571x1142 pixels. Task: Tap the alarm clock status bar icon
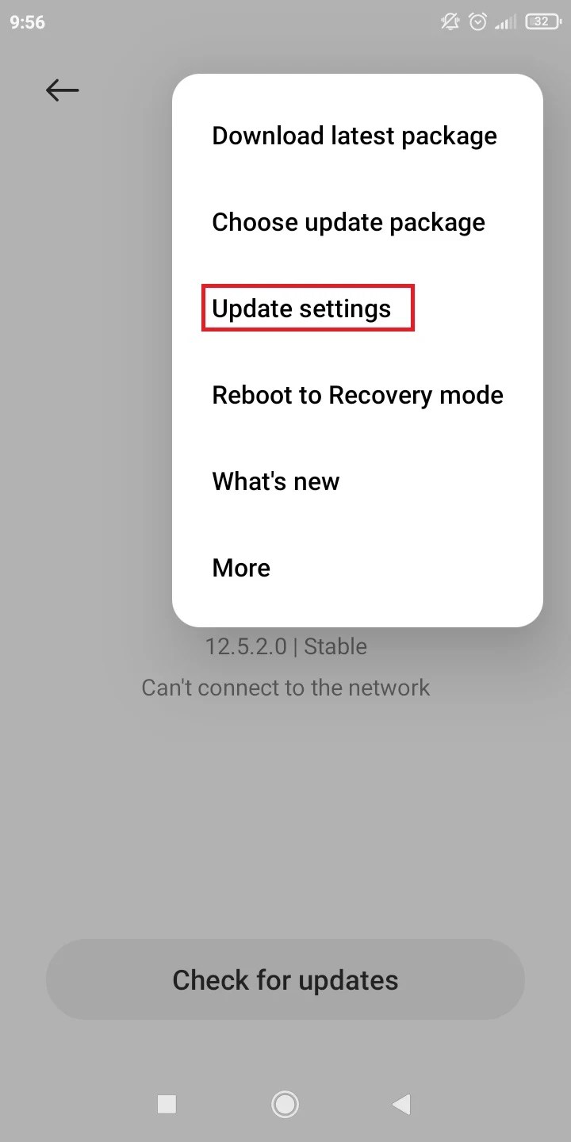(x=477, y=22)
